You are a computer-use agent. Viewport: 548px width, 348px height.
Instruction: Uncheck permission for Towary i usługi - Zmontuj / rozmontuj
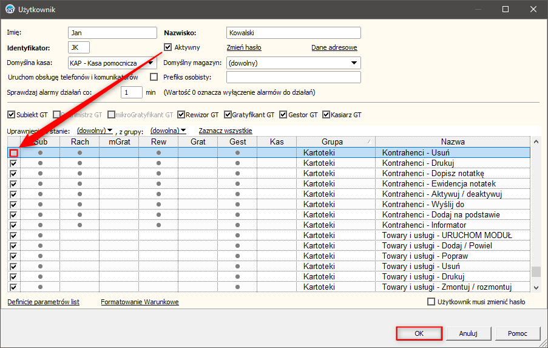pyautogui.click(x=13, y=287)
